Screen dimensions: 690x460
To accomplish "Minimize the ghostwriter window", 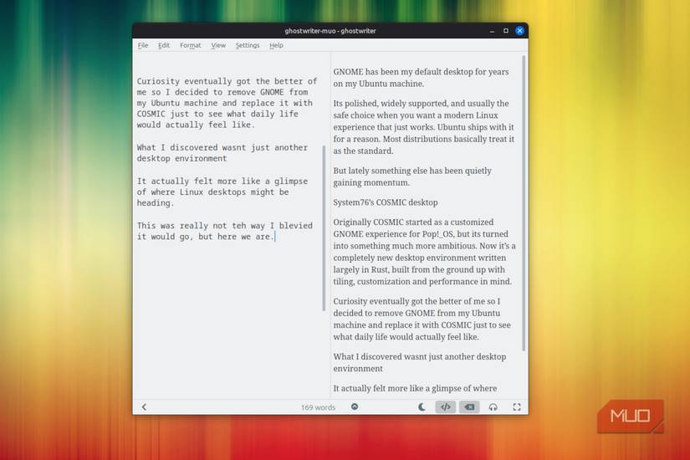I will point(492,31).
